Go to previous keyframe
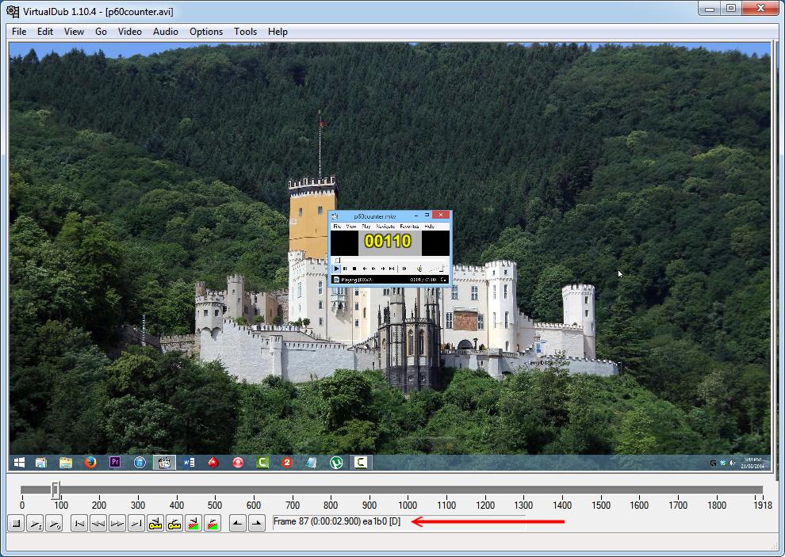 tap(155, 524)
